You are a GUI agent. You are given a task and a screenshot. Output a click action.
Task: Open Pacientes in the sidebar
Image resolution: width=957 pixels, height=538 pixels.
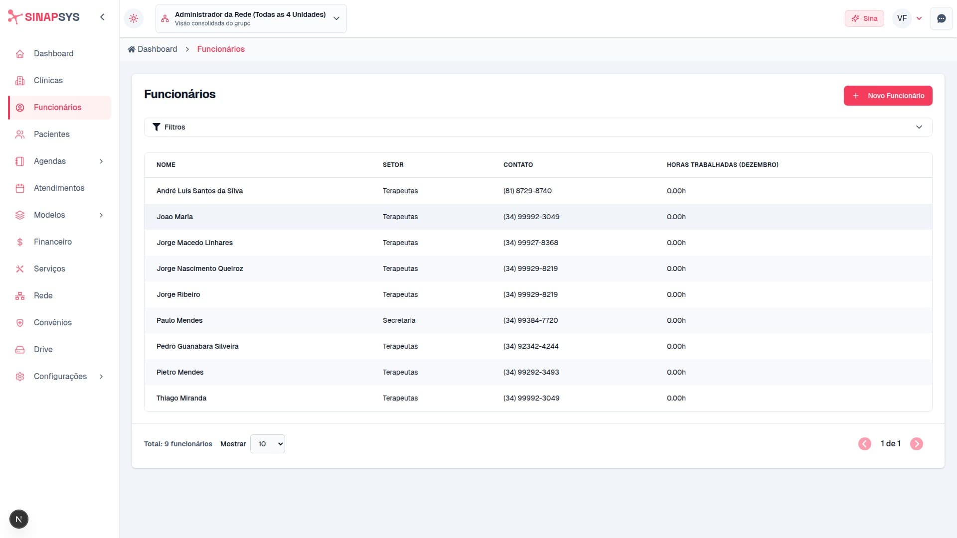pos(51,134)
